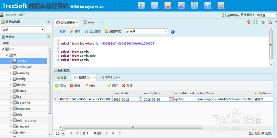This screenshot has height=138, width=277.
Task: Click the blue help icon beside style dropdown
Action: [173, 32]
